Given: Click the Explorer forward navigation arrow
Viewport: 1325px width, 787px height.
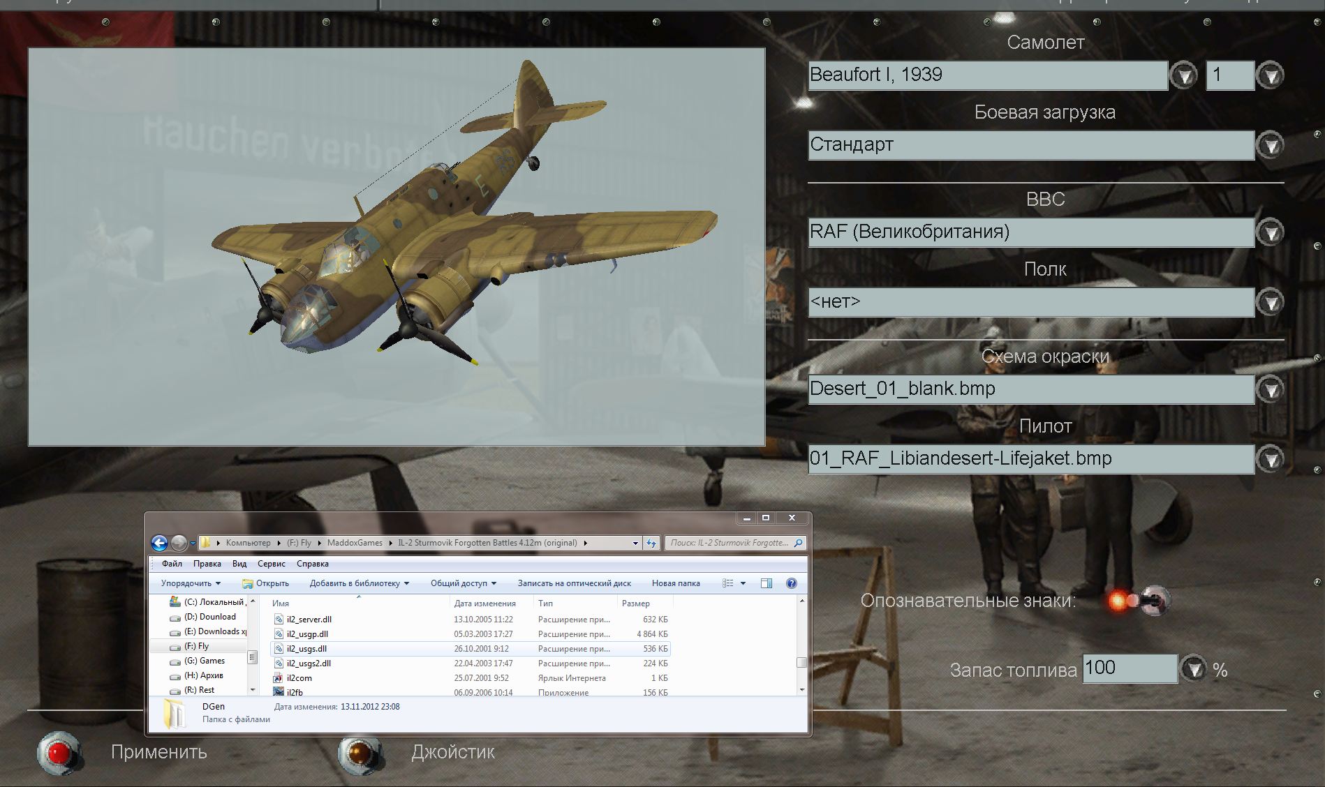Looking at the screenshot, I should pyautogui.click(x=179, y=543).
